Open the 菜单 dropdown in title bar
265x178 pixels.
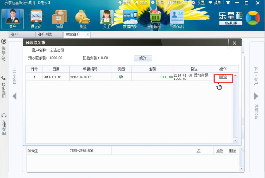[215, 3]
